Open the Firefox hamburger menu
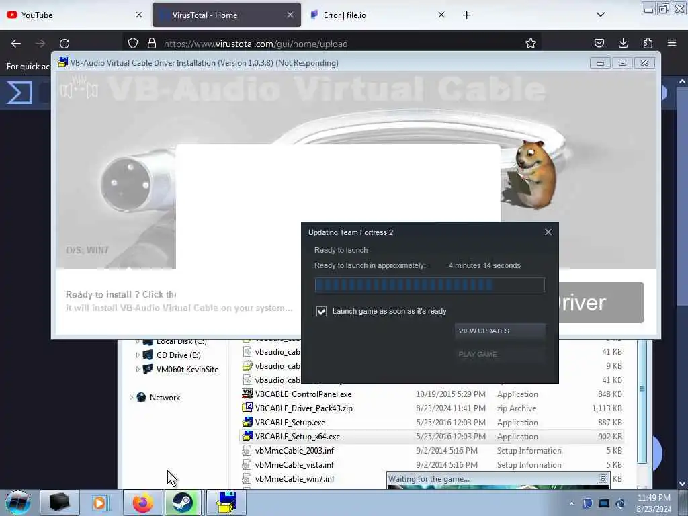 pos(672,43)
